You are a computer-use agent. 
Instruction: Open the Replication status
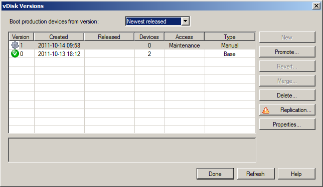(x=287, y=110)
